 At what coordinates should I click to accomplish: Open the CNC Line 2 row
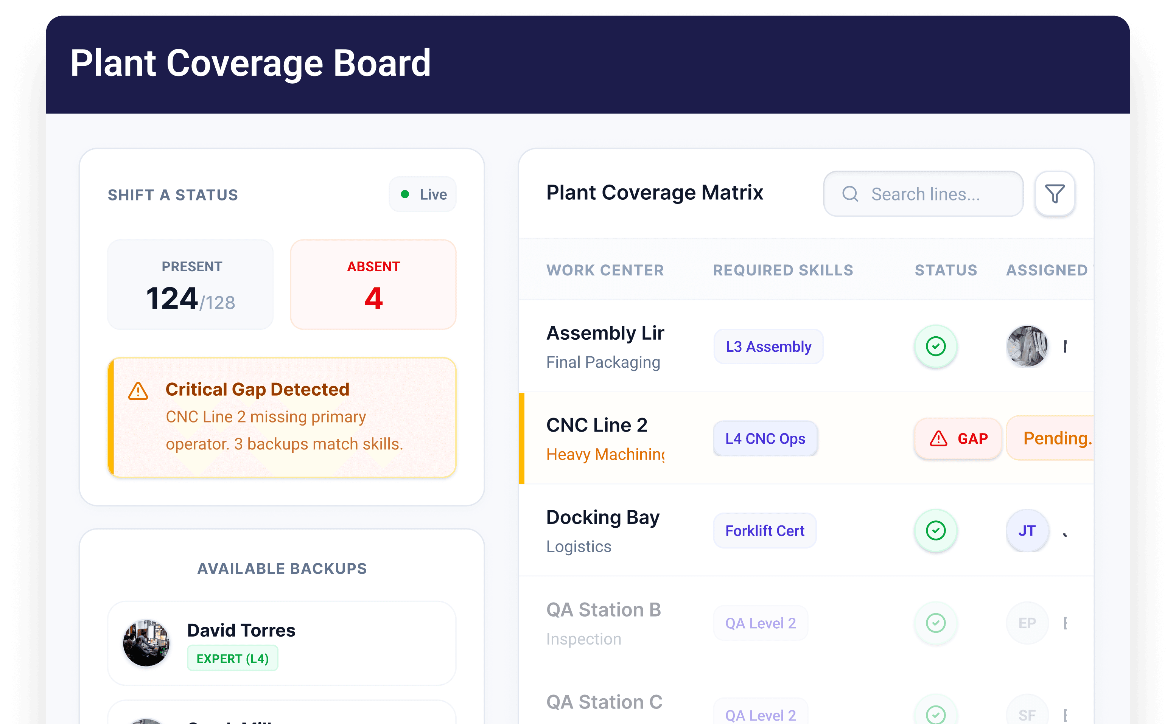click(x=806, y=438)
